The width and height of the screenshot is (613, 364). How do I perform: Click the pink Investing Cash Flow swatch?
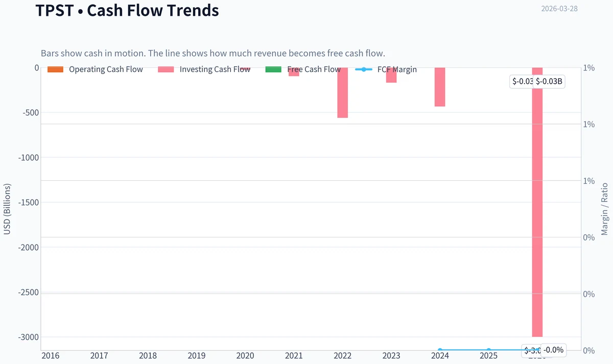tap(166, 69)
